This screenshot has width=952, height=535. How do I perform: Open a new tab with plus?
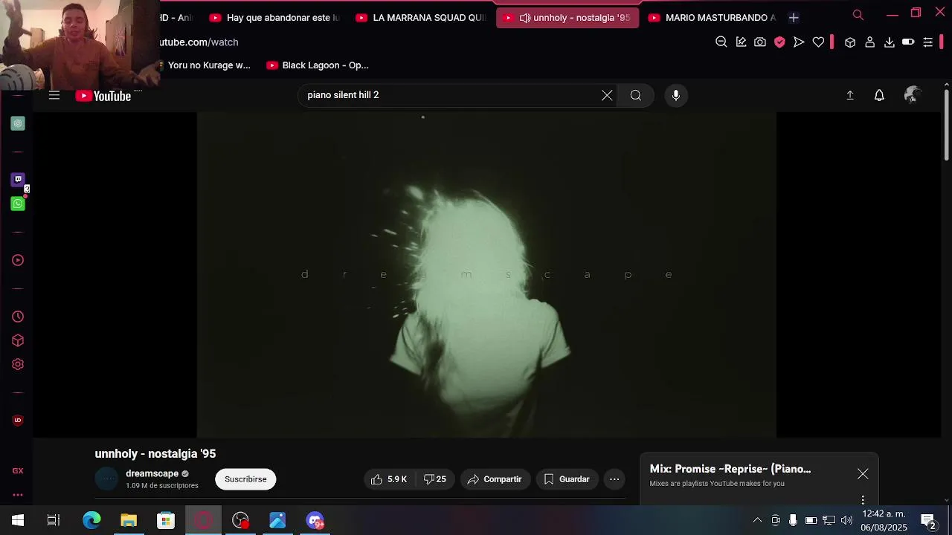click(x=794, y=17)
